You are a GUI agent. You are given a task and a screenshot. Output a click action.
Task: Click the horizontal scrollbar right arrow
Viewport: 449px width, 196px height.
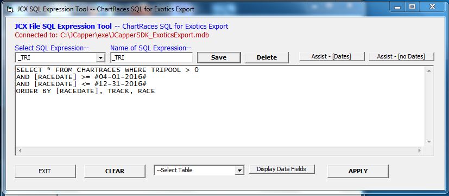420,151
